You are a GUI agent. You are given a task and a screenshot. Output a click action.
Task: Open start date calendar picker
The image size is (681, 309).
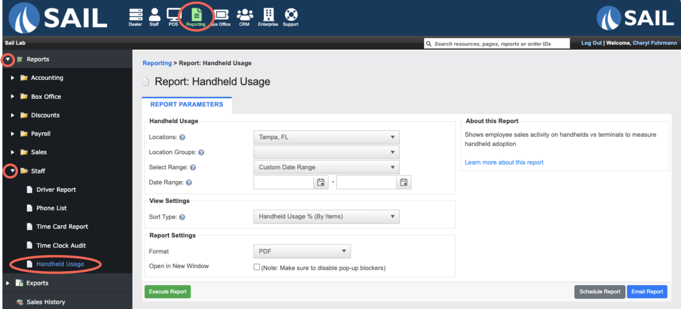click(321, 182)
